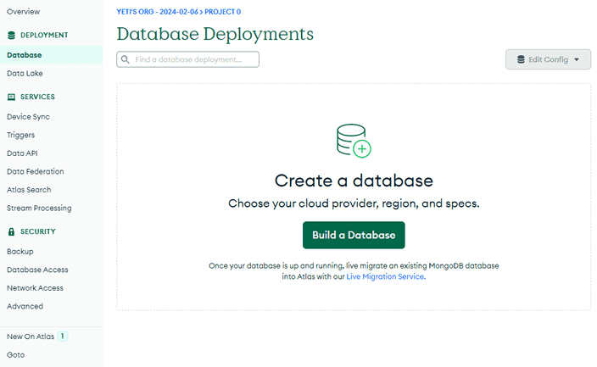
Task: Click the New On Atlas badge
Action: point(63,336)
